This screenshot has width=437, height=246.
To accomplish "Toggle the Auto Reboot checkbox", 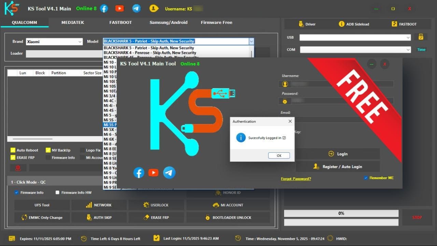I will click(13, 150).
